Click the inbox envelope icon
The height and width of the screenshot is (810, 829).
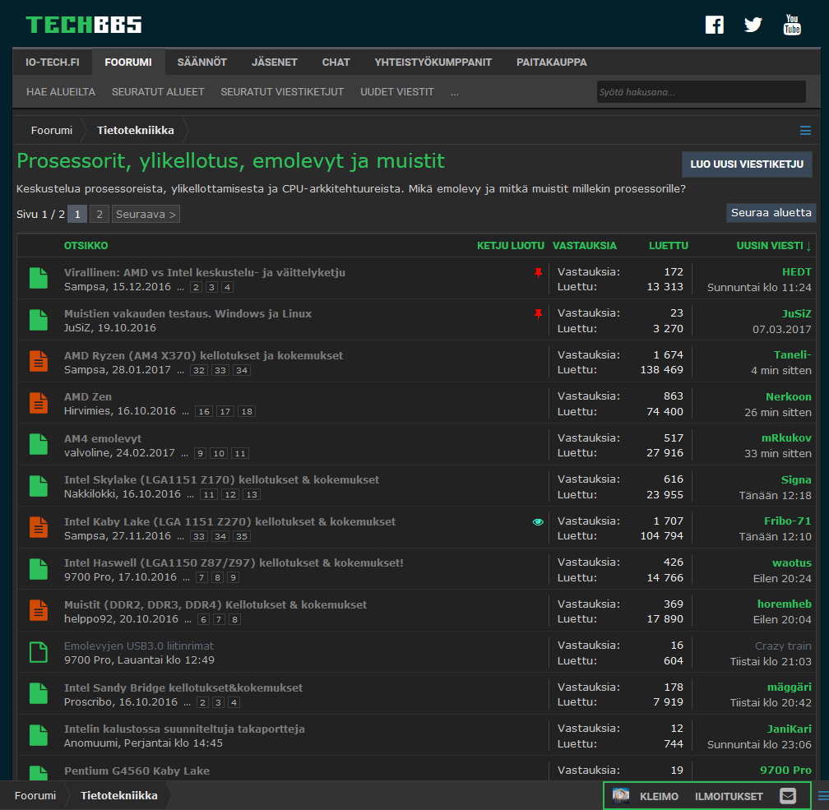tap(788, 796)
